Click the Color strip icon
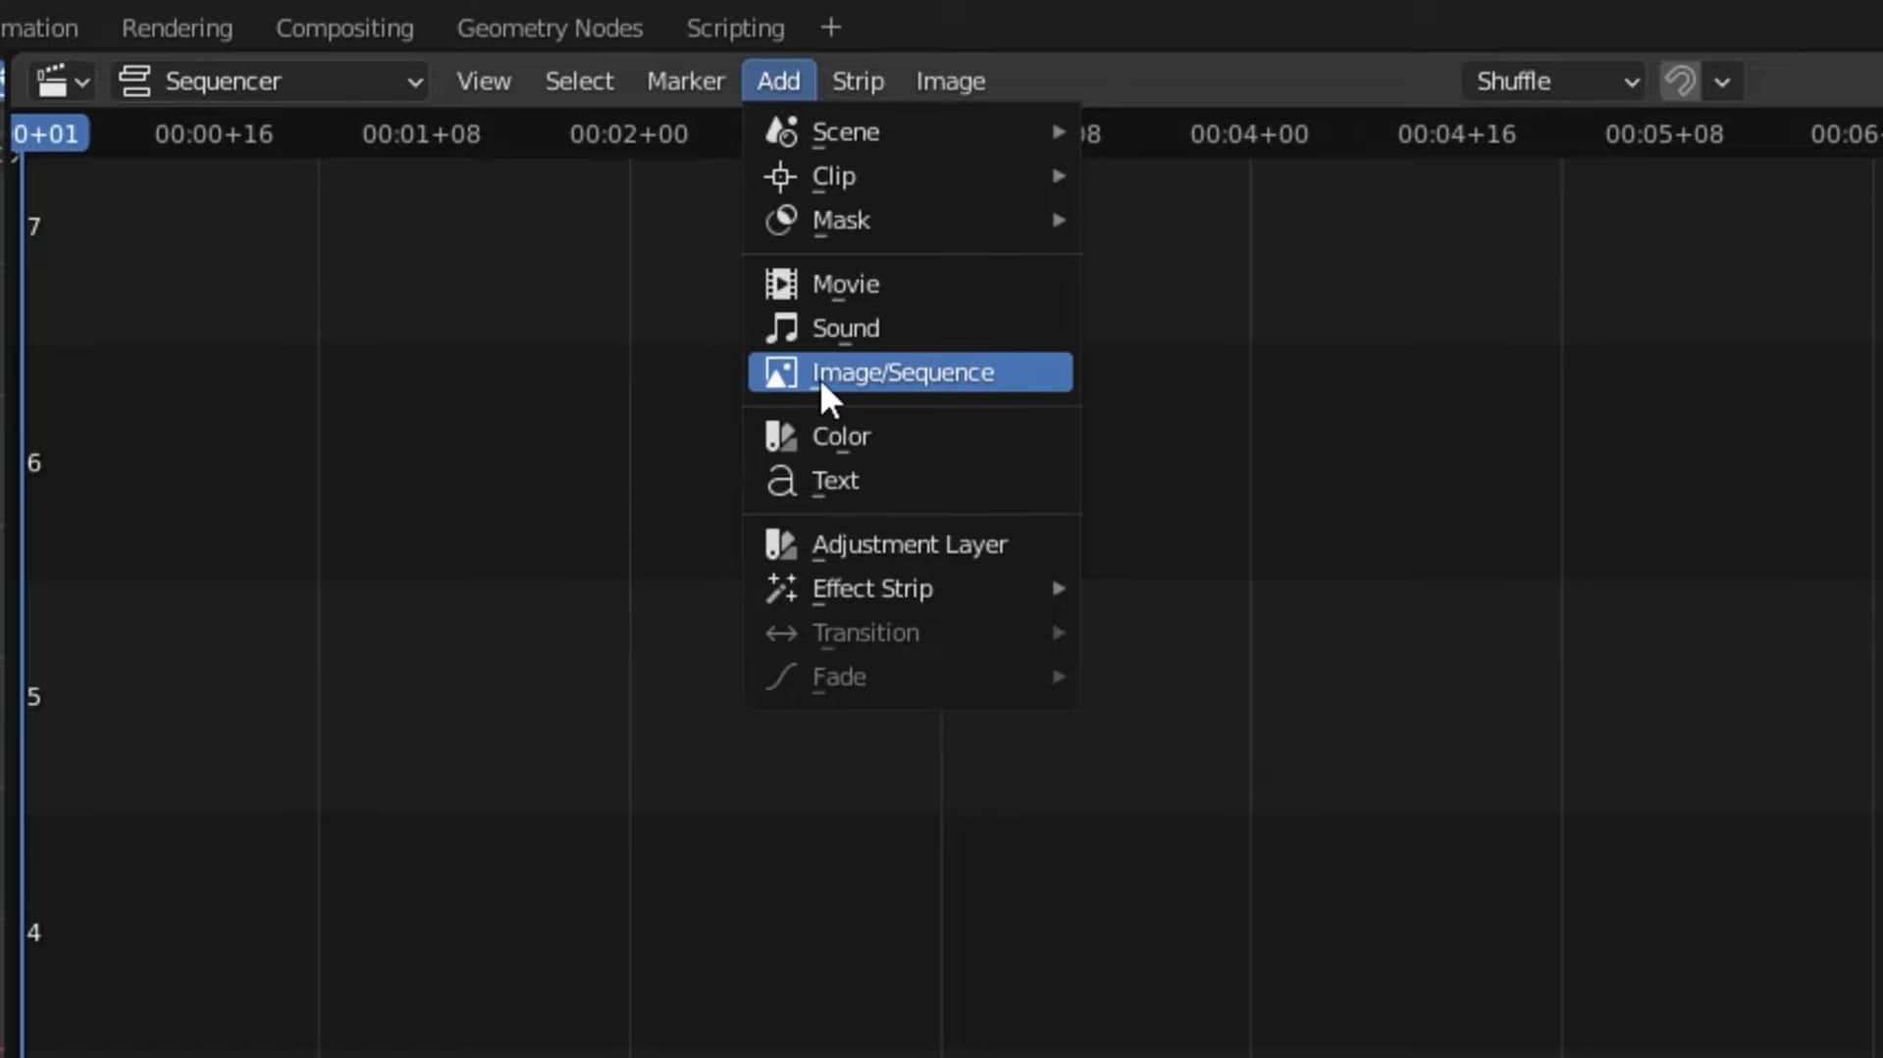The height and width of the screenshot is (1058, 1883). (x=781, y=436)
